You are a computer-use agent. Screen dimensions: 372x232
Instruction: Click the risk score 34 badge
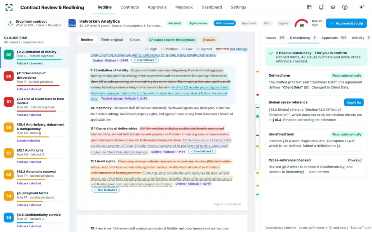(x=9, y=217)
